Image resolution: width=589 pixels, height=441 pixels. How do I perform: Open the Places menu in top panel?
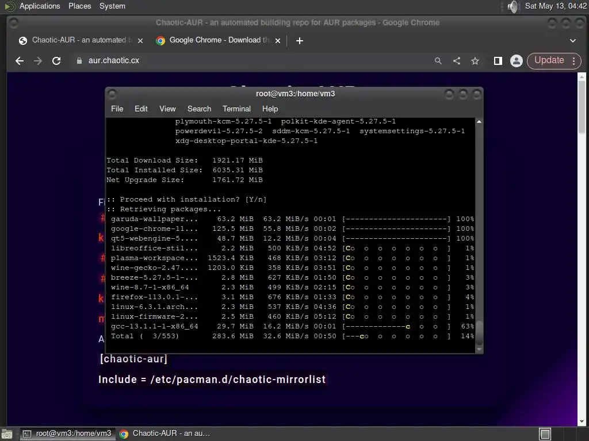pyautogui.click(x=79, y=6)
